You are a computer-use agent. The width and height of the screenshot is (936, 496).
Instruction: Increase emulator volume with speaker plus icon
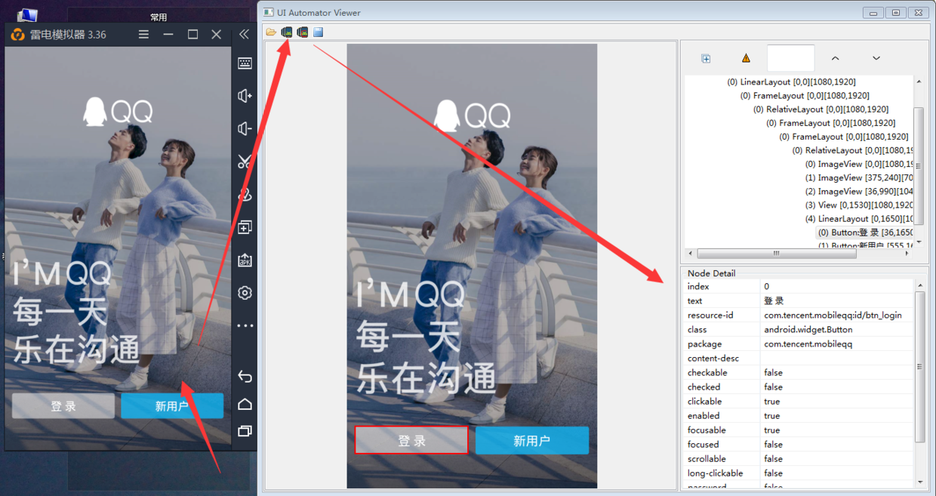tap(245, 96)
